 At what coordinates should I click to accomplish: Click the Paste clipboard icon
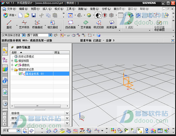55,15
